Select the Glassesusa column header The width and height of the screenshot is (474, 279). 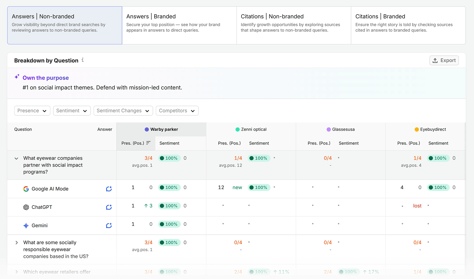(x=341, y=129)
